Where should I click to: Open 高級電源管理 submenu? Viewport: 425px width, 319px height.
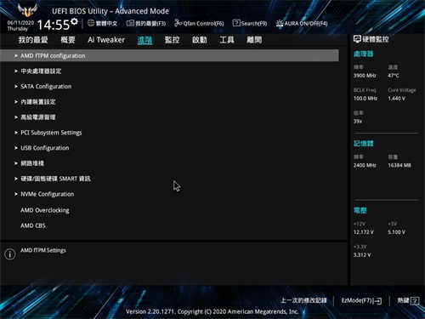pyautogui.click(x=38, y=117)
